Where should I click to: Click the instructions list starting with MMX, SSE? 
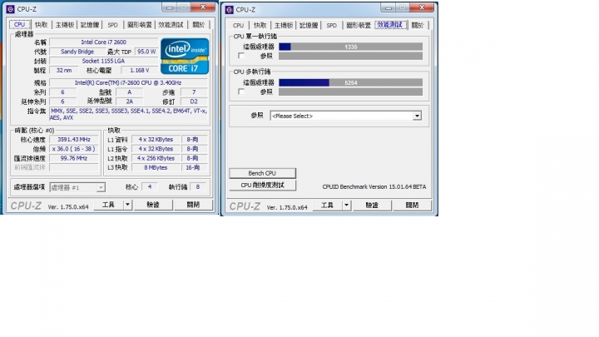coord(128,114)
